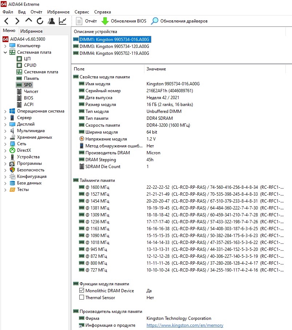Select the SPD tree item
This screenshot has height=330, width=292.
[28, 85]
